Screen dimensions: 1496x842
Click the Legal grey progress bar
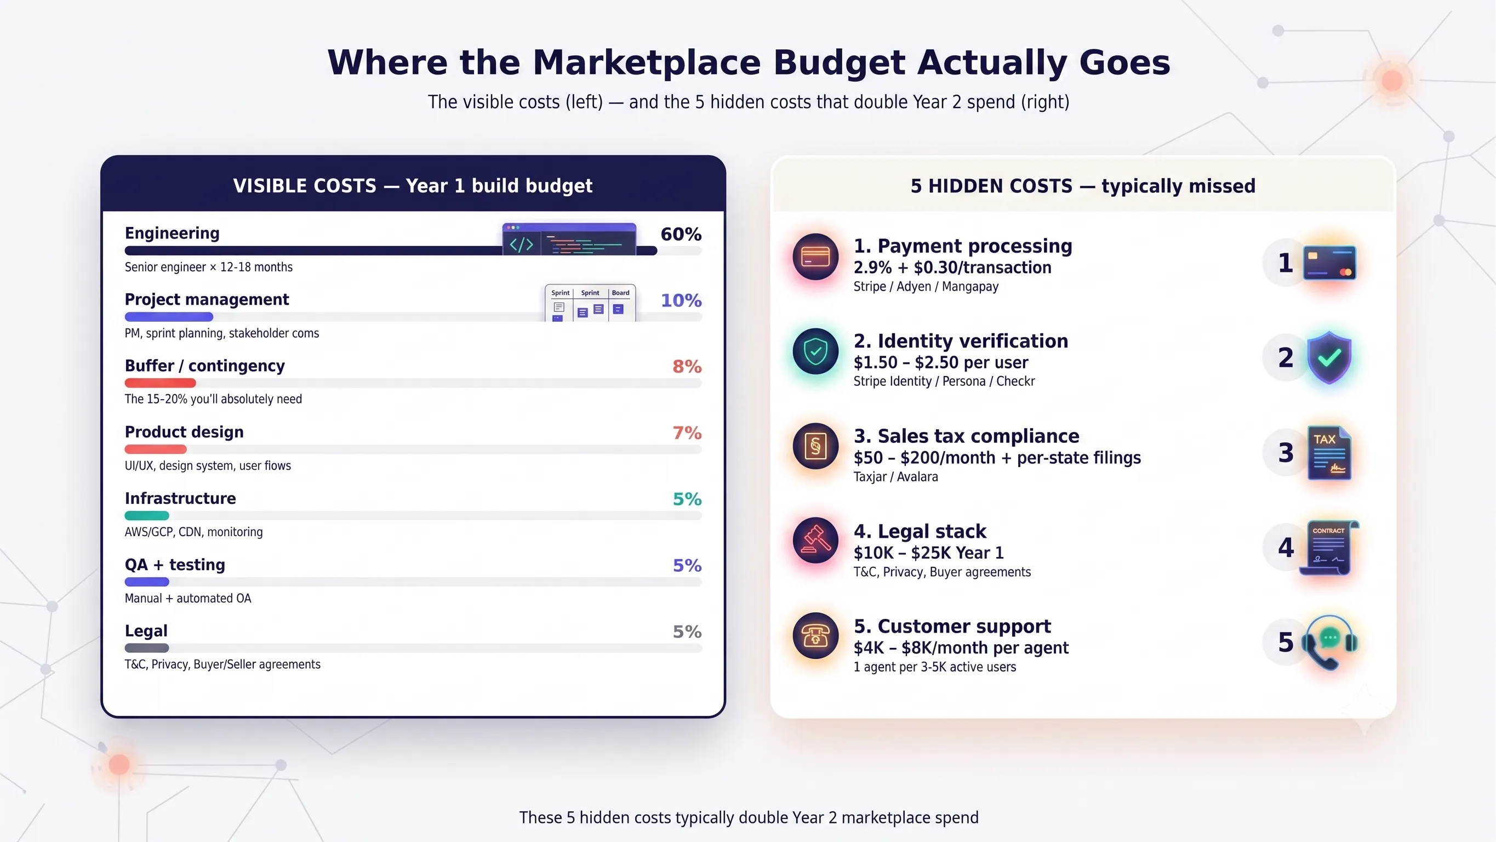pos(413,648)
